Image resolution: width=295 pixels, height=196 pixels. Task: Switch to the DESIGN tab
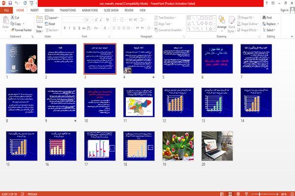click(x=49, y=10)
